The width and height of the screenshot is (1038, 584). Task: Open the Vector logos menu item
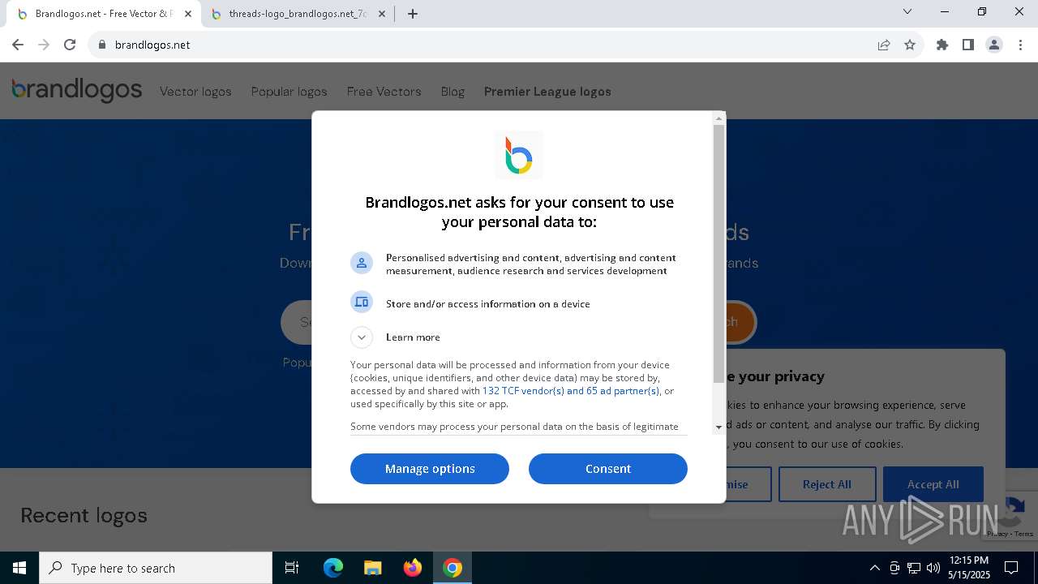pyautogui.click(x=195, y=92)
